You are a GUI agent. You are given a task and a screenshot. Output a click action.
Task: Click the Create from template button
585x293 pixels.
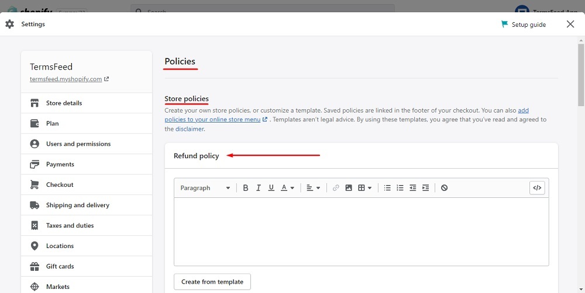[x=212, y=282]
